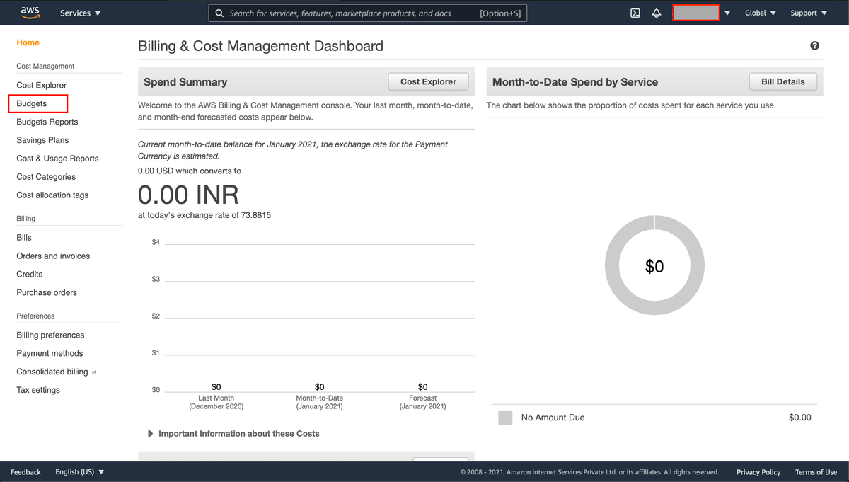Open Bills in the sidebar
The width and height of the screenshot is (849, 482).
(24, 238)
